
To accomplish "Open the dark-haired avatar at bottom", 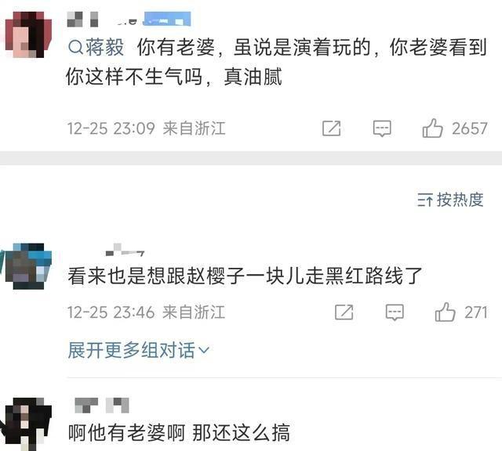I will tap(28, 422).
